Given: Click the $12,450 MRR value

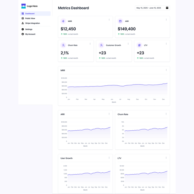Looking at the screenshot, I should 68,29.
